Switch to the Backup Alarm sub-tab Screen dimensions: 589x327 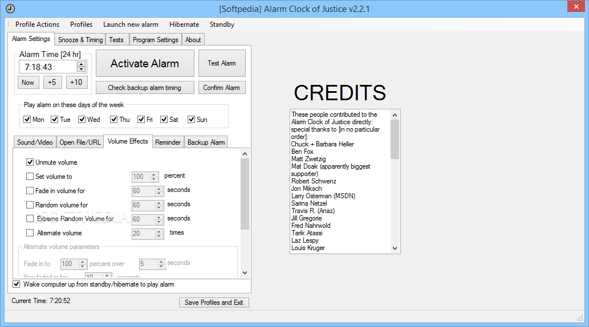(206, 142)
